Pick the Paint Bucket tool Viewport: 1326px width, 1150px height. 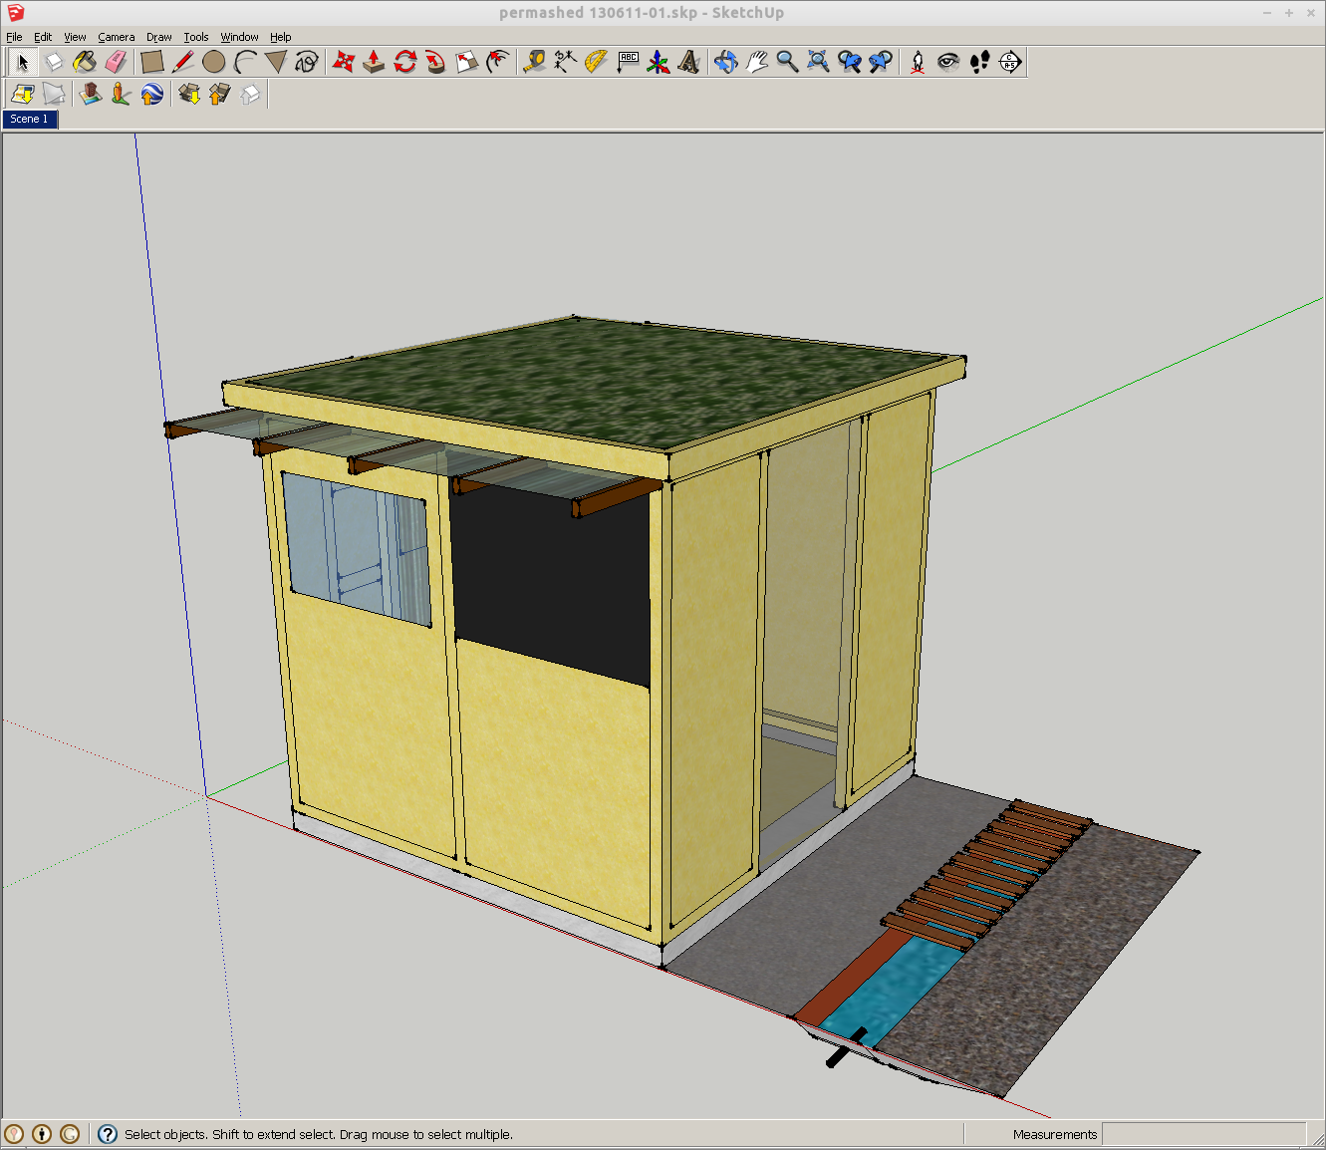pyautogui.click(x=85, y=61)
